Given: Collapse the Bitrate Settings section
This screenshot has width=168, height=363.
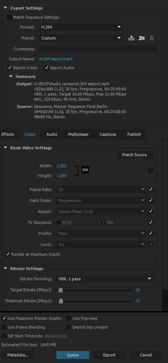Looking at the screenshot, I should pos(5,269).
